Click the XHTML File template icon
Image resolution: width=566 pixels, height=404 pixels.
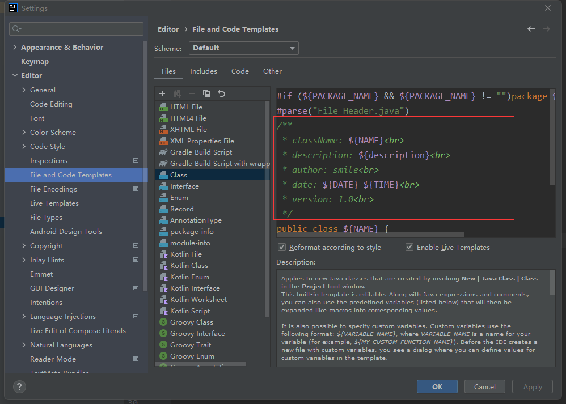pos(163,130)
